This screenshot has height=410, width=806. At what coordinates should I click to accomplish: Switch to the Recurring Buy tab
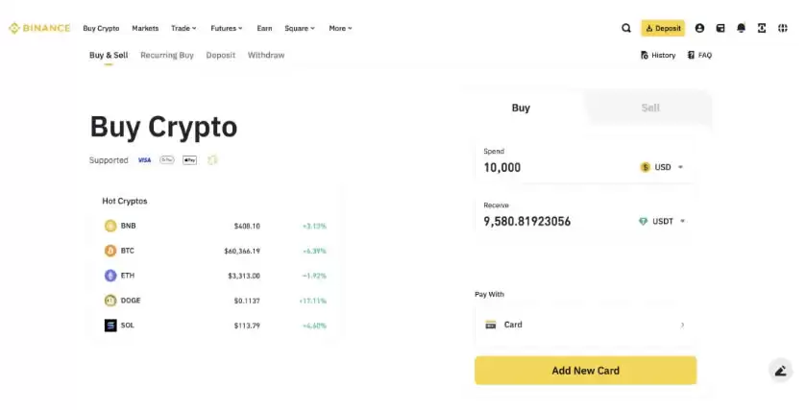(167, 55)
